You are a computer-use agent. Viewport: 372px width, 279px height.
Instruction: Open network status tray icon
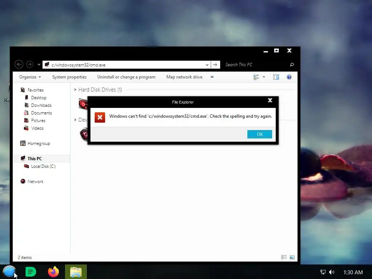click(323, 272)
